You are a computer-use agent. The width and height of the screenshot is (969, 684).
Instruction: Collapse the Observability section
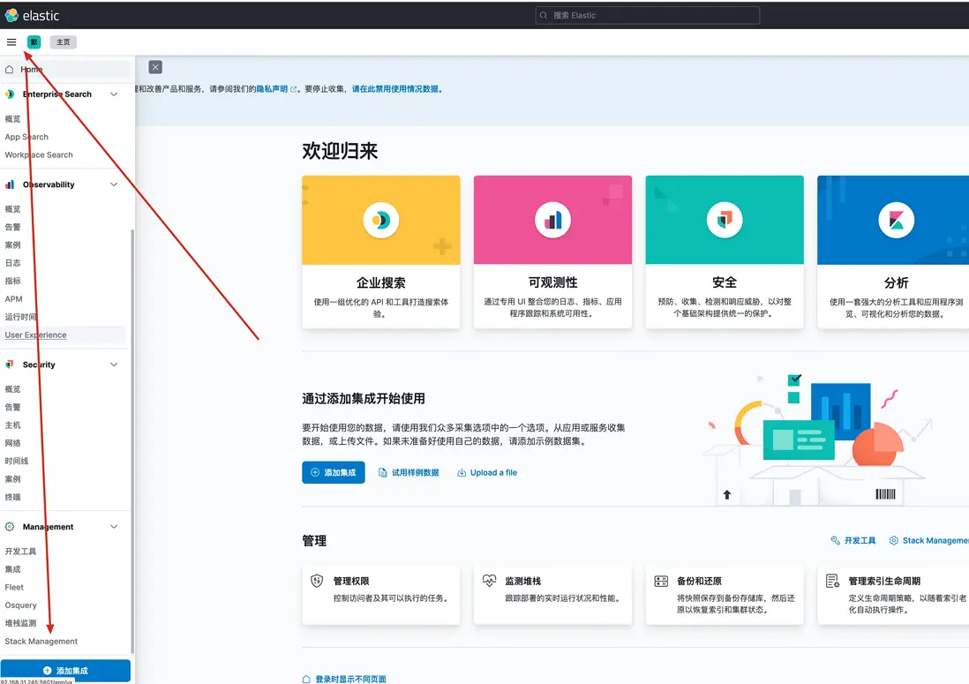[114, 184]
